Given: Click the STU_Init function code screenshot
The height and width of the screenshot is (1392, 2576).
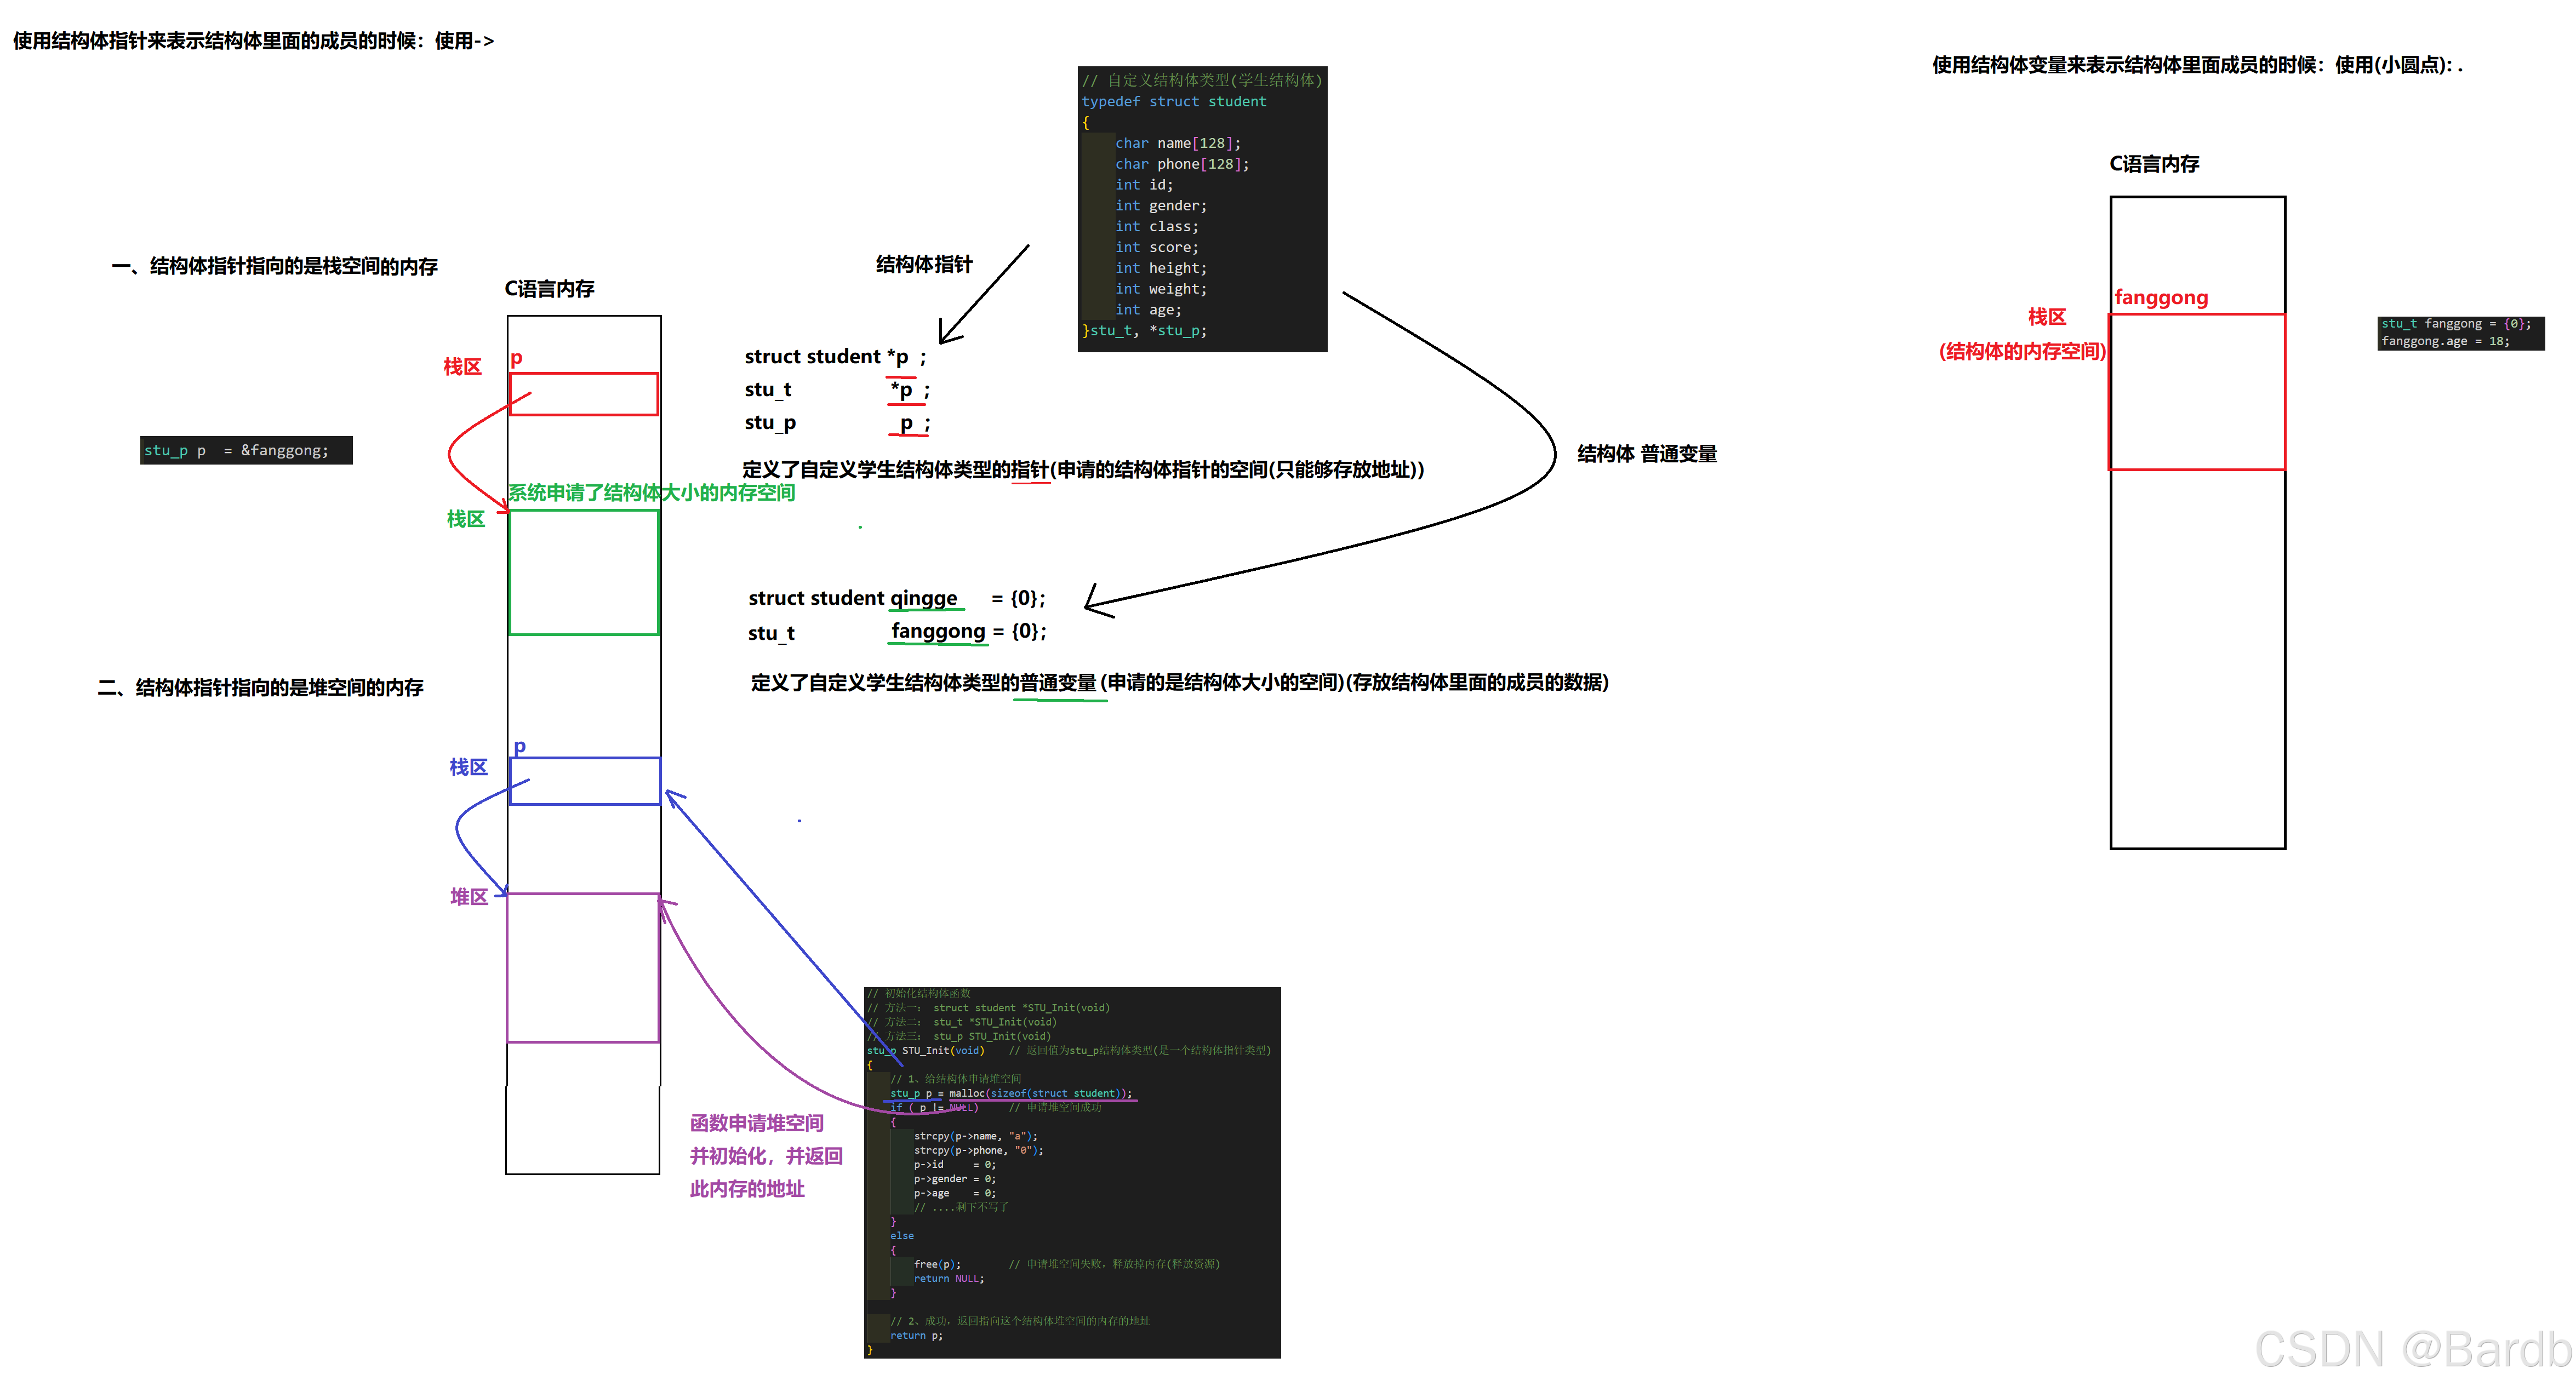Looking at the screenshot, I should point(1072,1172).
